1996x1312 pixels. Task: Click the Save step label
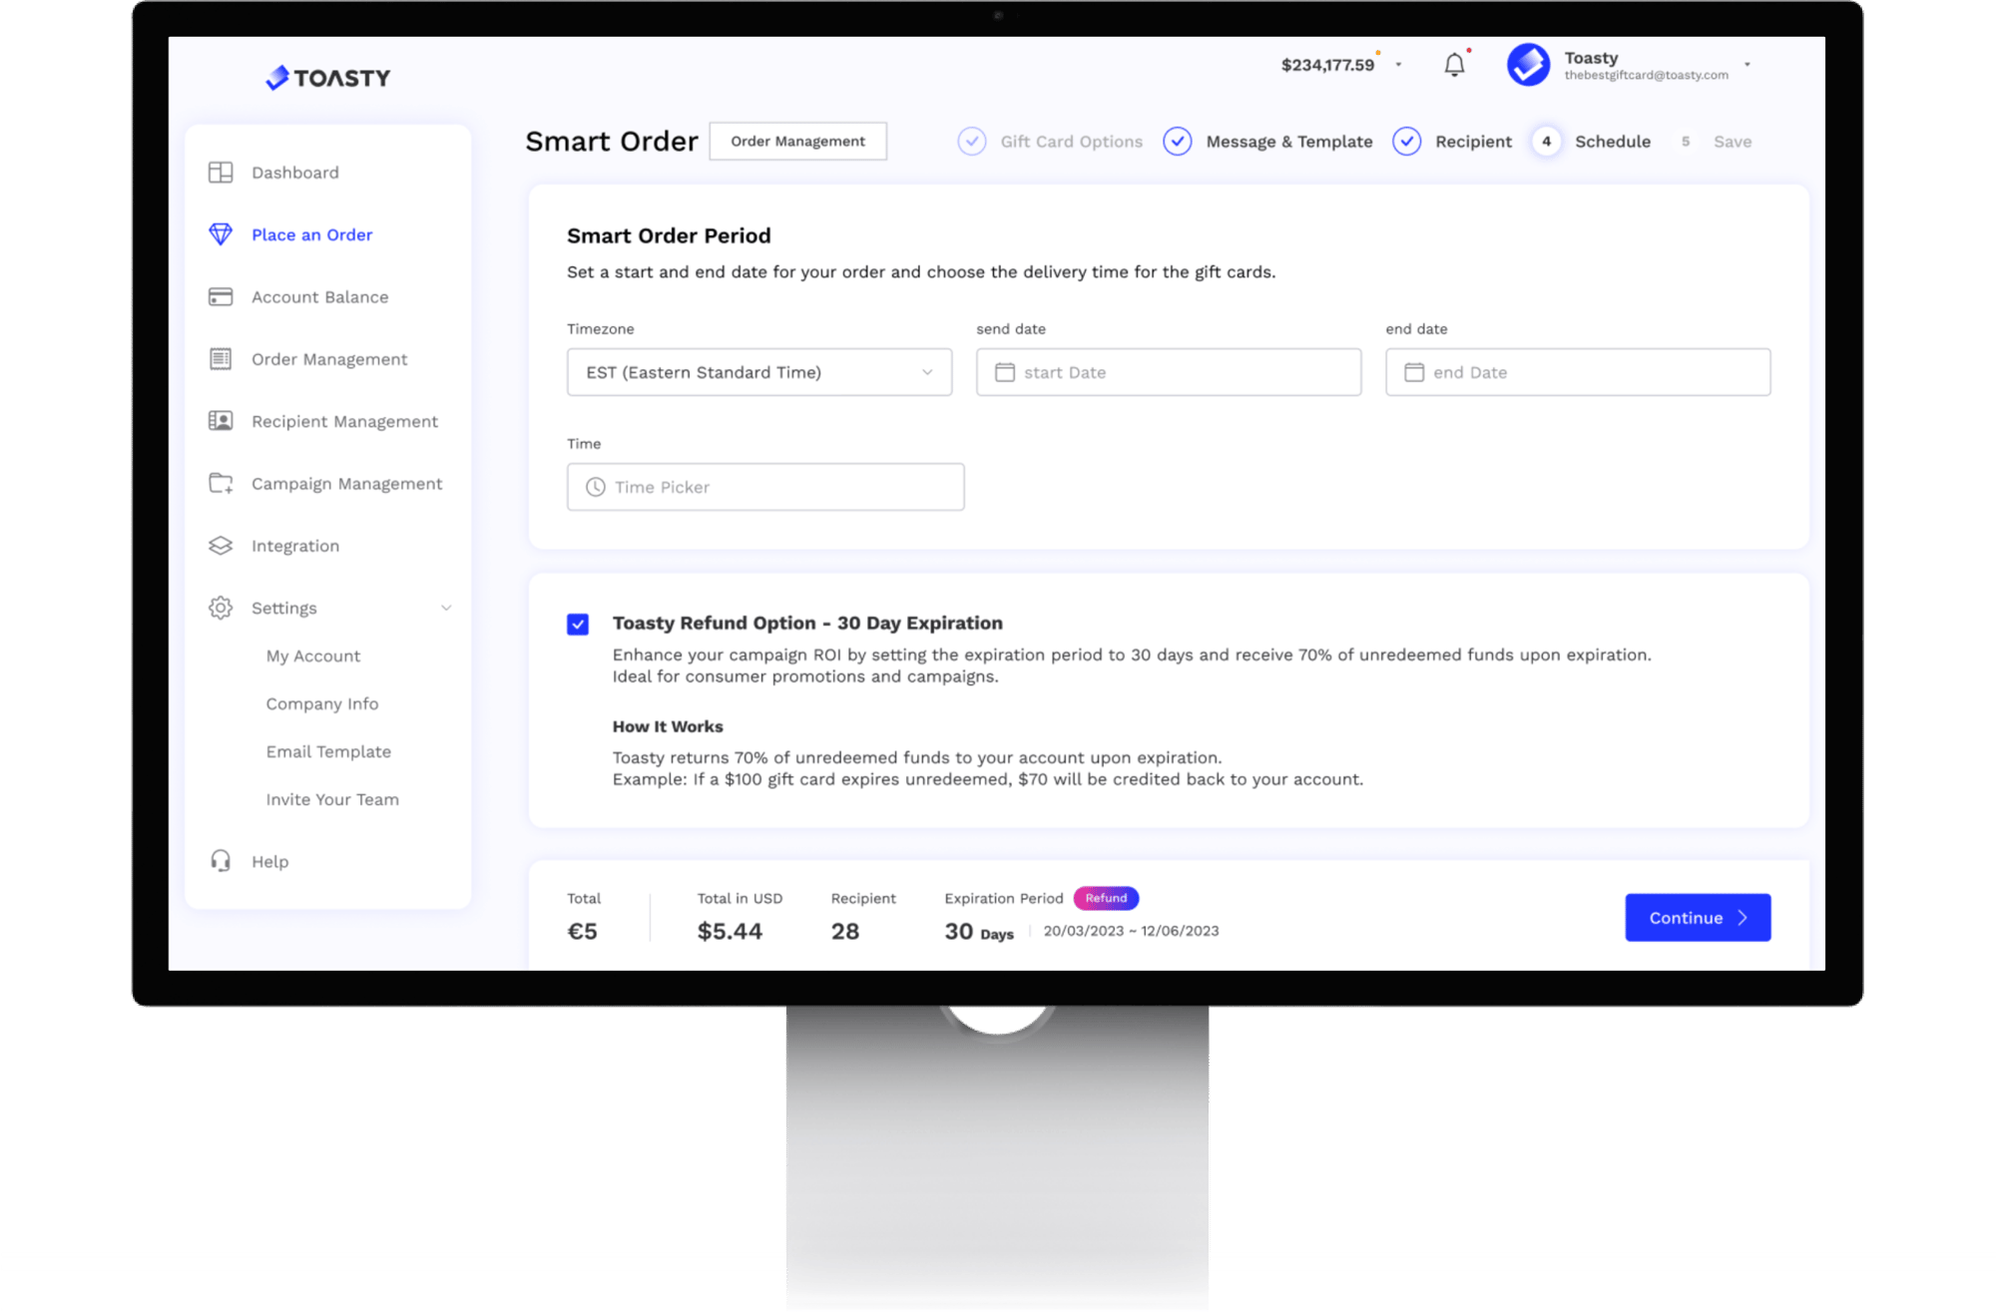tap(1734, 141)
